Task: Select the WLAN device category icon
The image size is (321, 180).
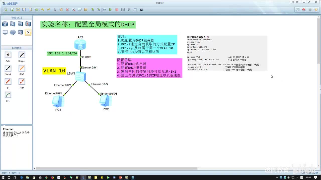Action: click(20, 24)
